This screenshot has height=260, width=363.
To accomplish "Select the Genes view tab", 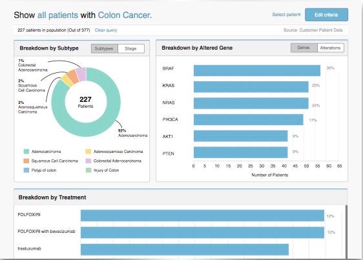I will [304, 48].
